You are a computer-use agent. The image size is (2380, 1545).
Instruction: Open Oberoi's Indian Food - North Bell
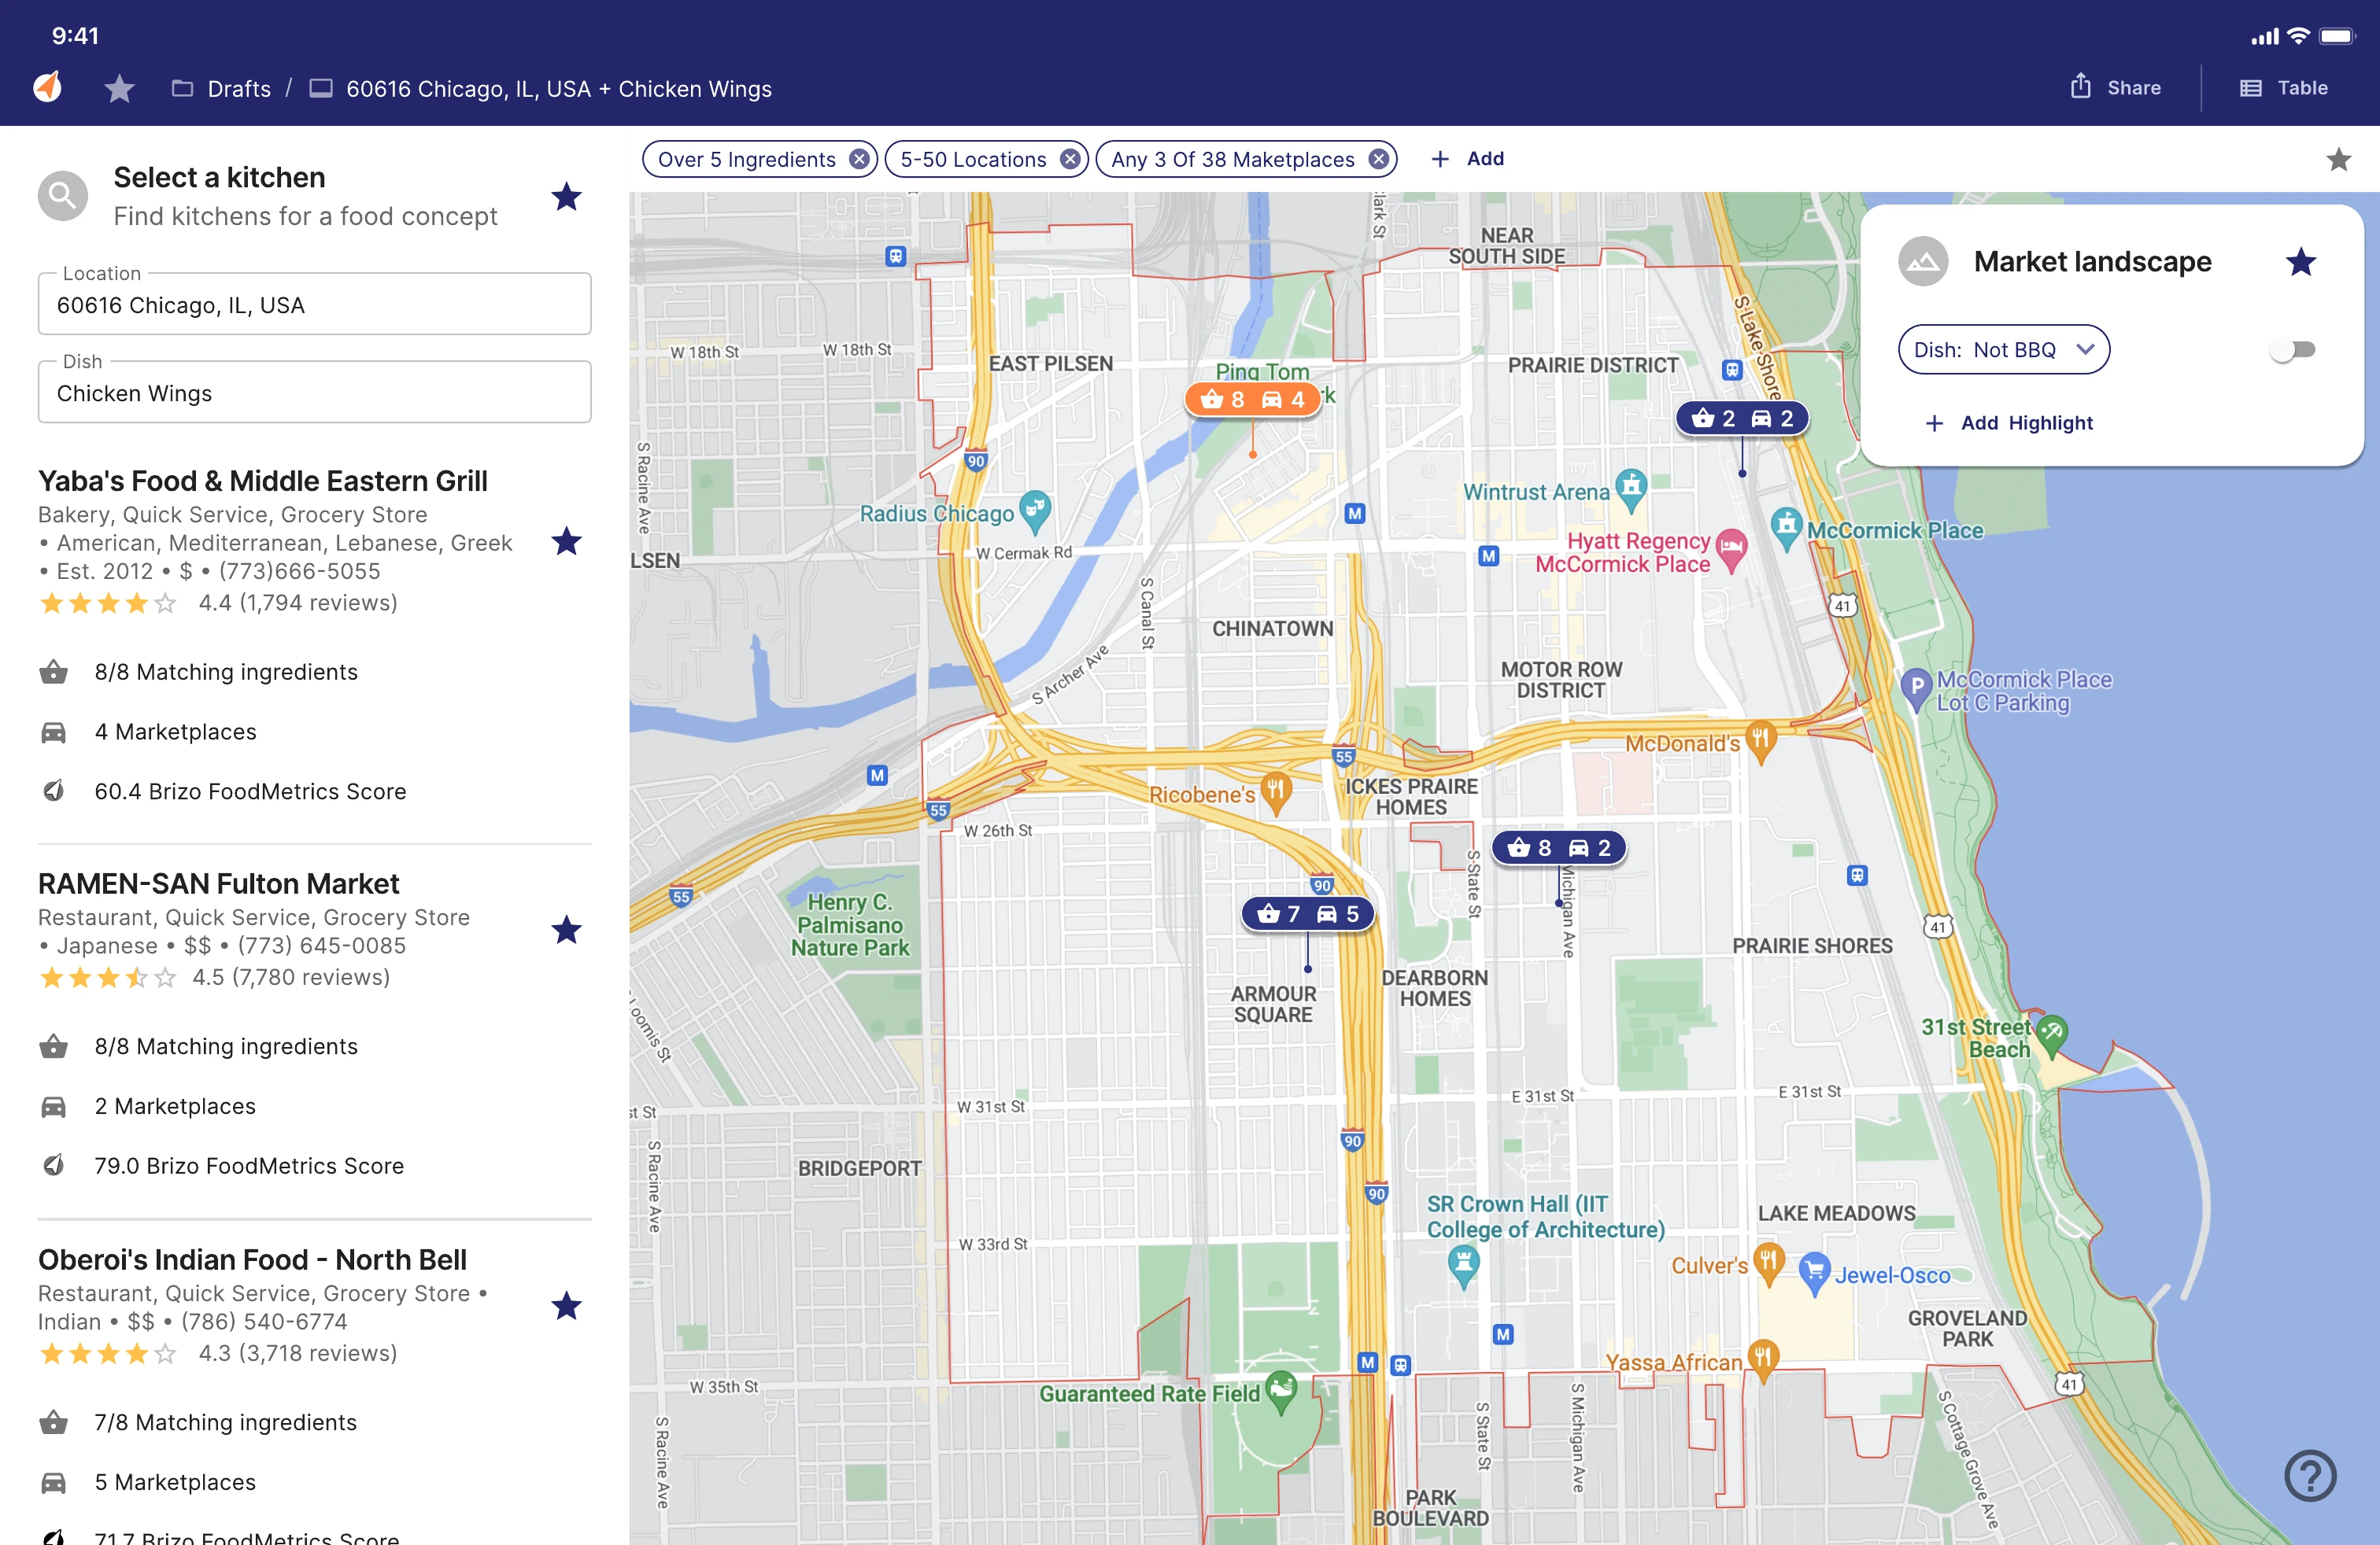point(252,1259)
